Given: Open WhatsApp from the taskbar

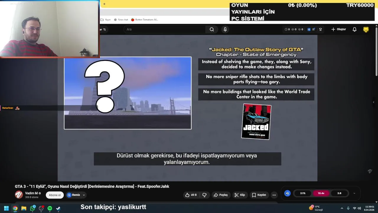Looking at the screenshot, I should point(32,208).
